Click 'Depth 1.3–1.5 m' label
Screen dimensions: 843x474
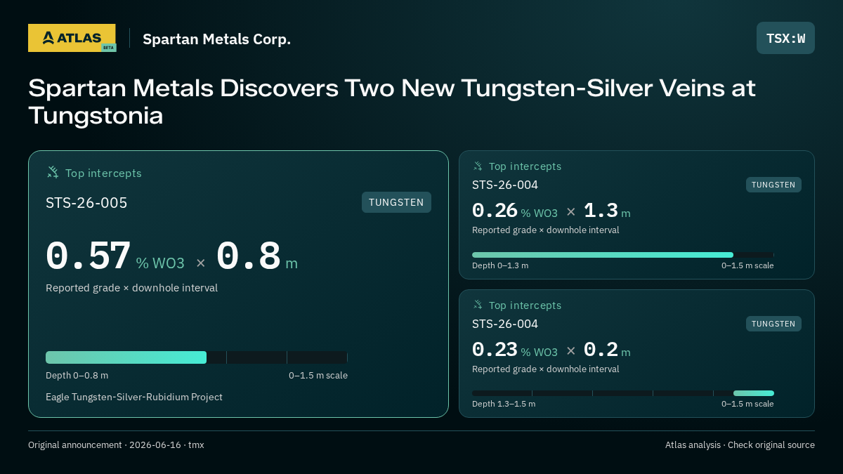[x=504, y=404]
